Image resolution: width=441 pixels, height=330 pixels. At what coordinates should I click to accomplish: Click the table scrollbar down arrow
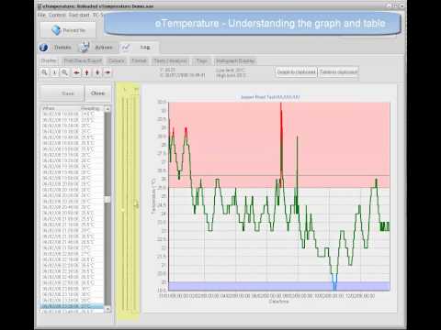pyautogui.click(x=107, y=309)
